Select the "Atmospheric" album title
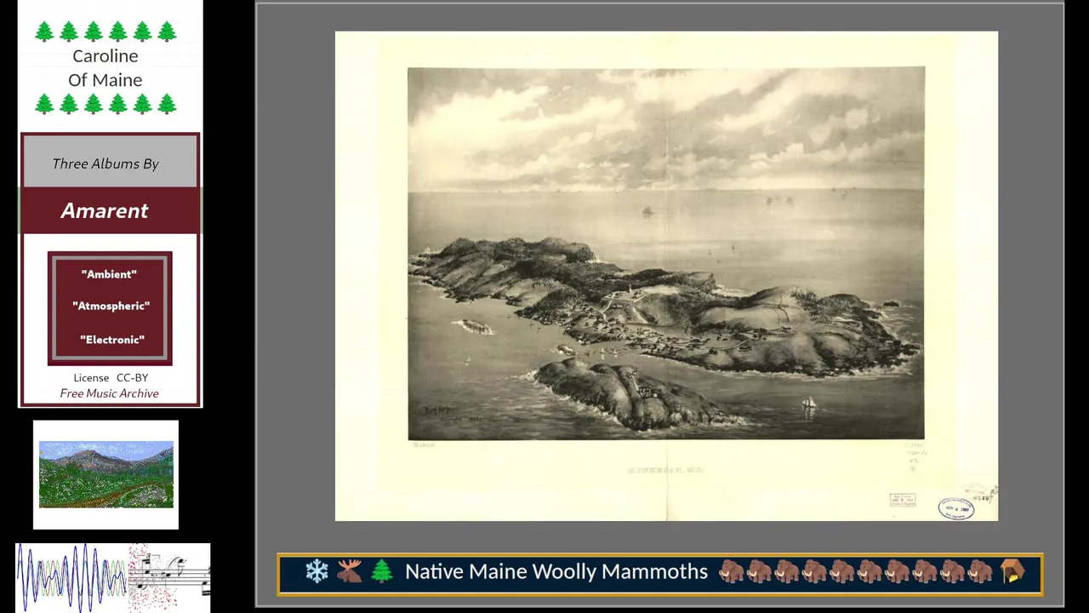 (111, 306)
